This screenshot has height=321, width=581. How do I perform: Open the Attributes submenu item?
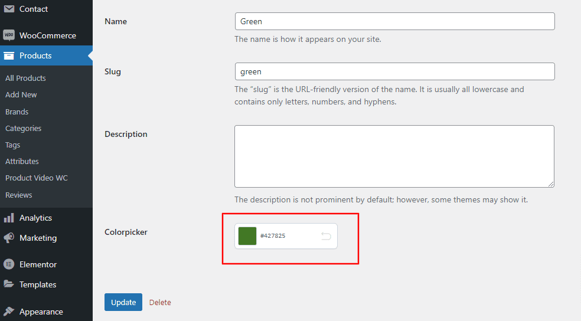click(x=22, y=161)
